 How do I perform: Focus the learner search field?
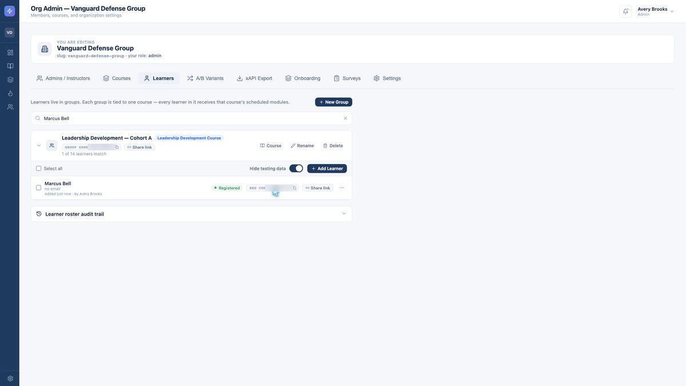pyautogui.click(x=192, y=118)
